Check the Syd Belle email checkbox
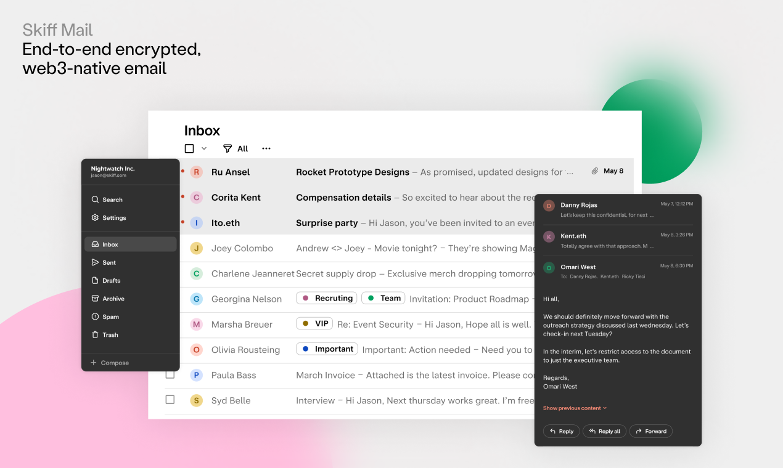Image resolution: width=783 pixels, height=468 pixels. pyautogui.click(x=170, y=400)
